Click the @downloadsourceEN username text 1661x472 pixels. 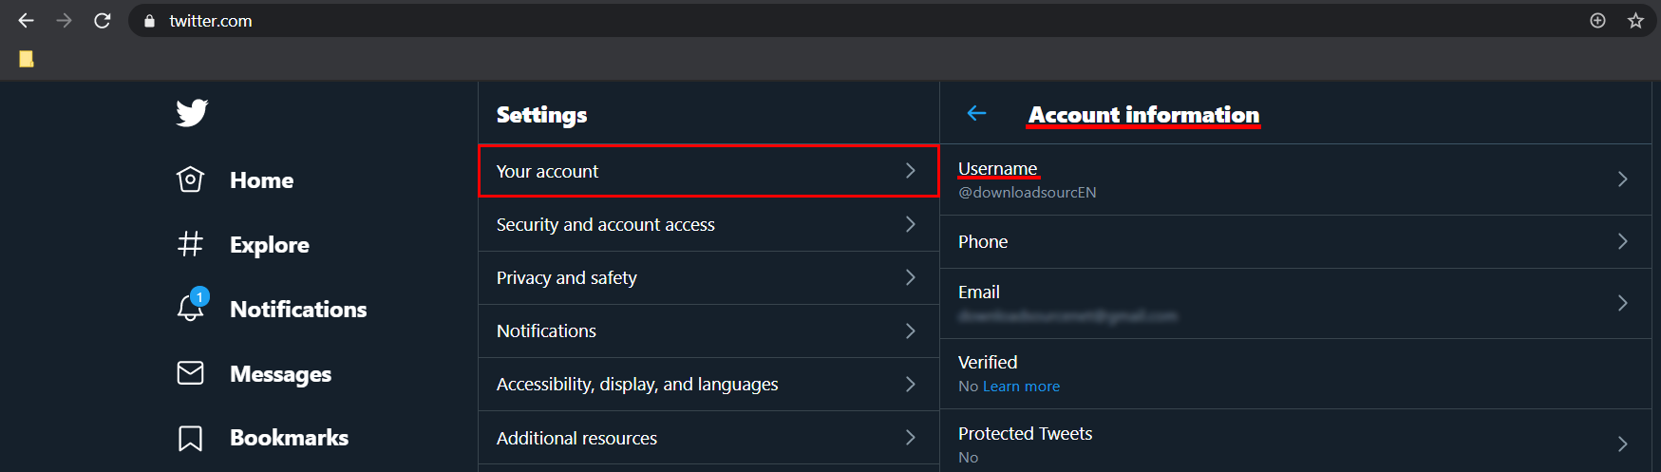tap(1027, 192)
